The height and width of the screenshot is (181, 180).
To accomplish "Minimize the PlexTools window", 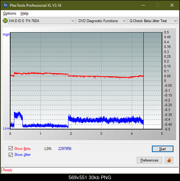I will click(143, 5).
